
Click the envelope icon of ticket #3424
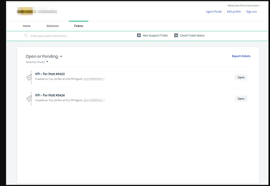[29, 98]
